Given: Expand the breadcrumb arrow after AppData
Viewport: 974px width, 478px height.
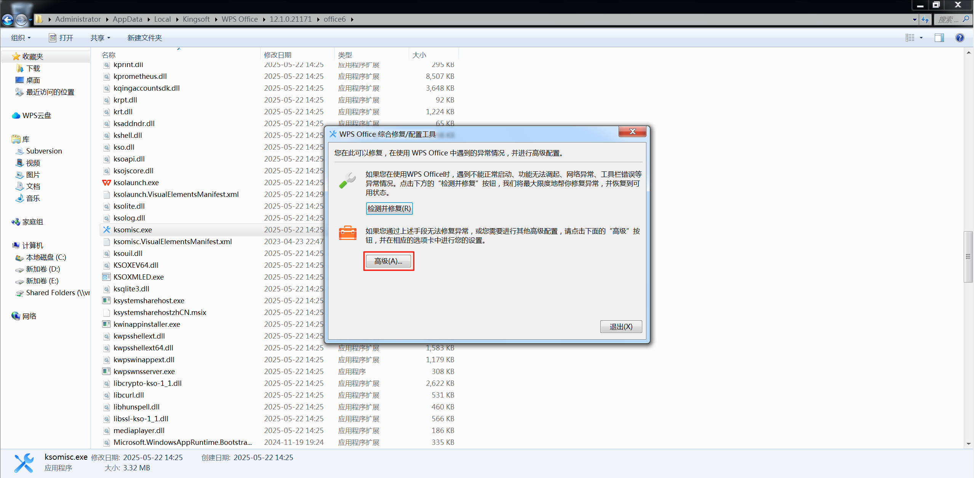Looking at the screenshot, I should [x=148, y=19].
